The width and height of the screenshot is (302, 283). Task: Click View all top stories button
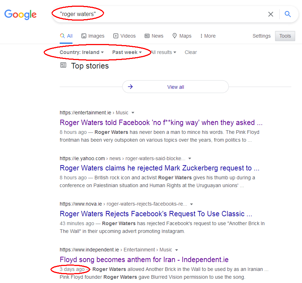coord(176,87)
